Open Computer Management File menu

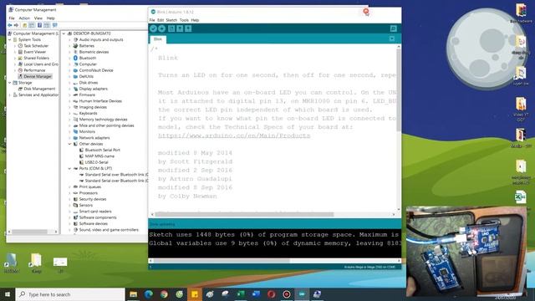point(12,18)
